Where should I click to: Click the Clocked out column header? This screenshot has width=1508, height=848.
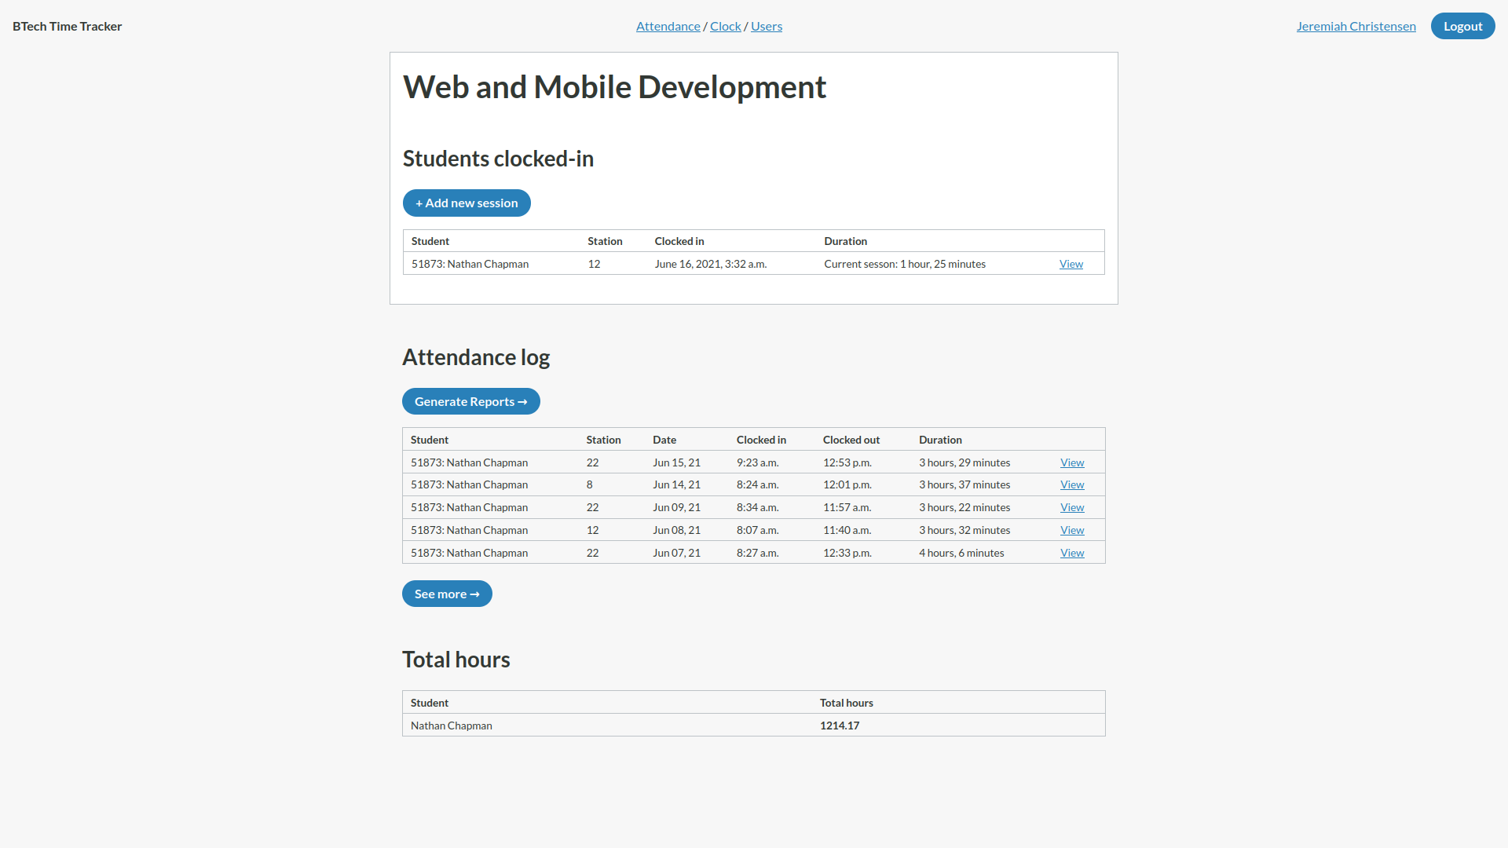(x=851, y=440)
